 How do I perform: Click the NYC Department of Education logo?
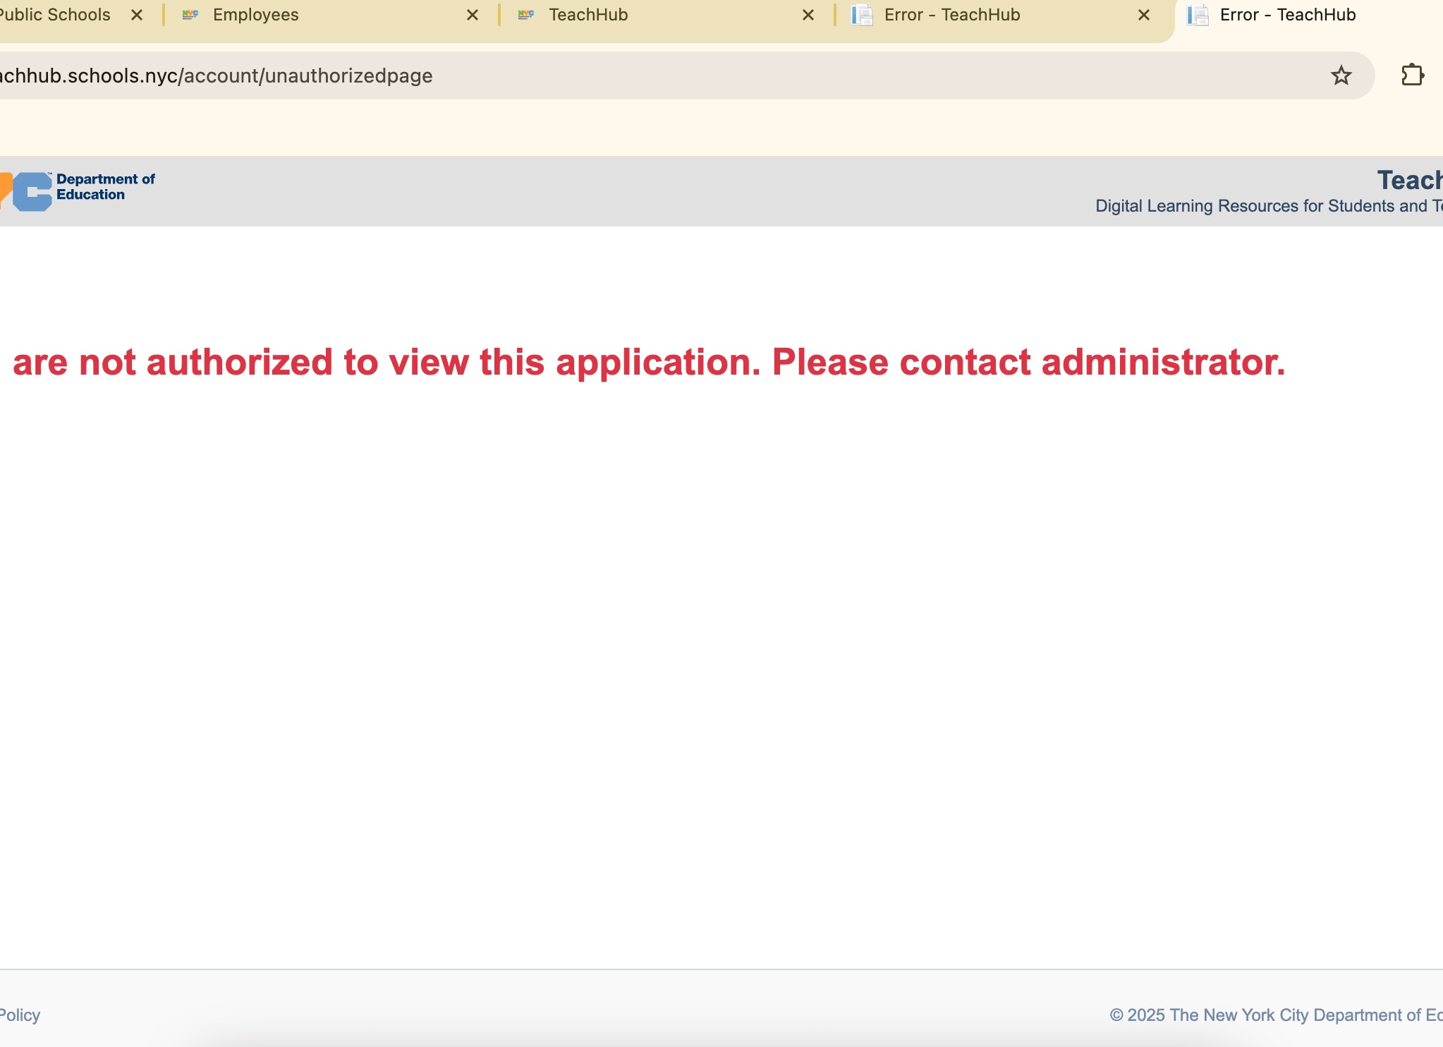32,190
